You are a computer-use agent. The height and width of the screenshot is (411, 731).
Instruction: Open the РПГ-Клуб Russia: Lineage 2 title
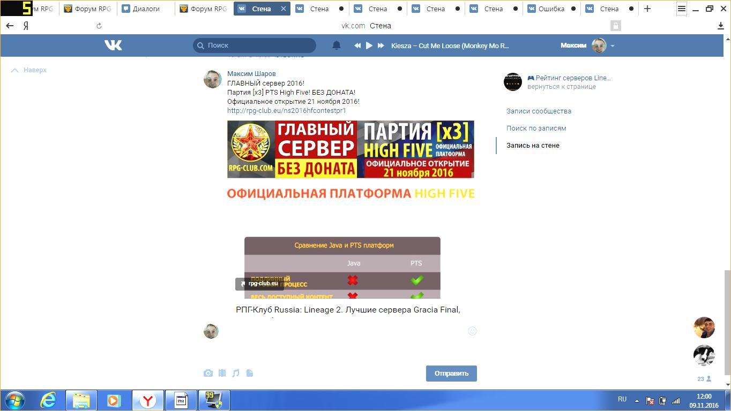coord(348,310)
